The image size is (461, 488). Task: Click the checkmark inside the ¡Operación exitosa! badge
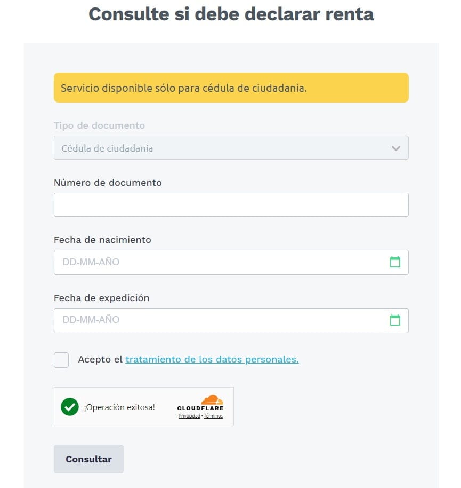pos(70,406)
